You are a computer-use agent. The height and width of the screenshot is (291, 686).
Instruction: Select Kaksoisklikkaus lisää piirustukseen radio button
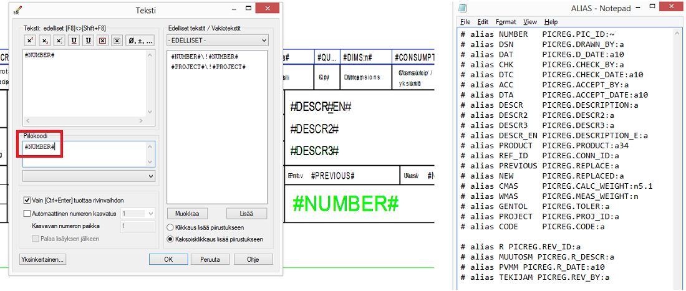[170, 239]
